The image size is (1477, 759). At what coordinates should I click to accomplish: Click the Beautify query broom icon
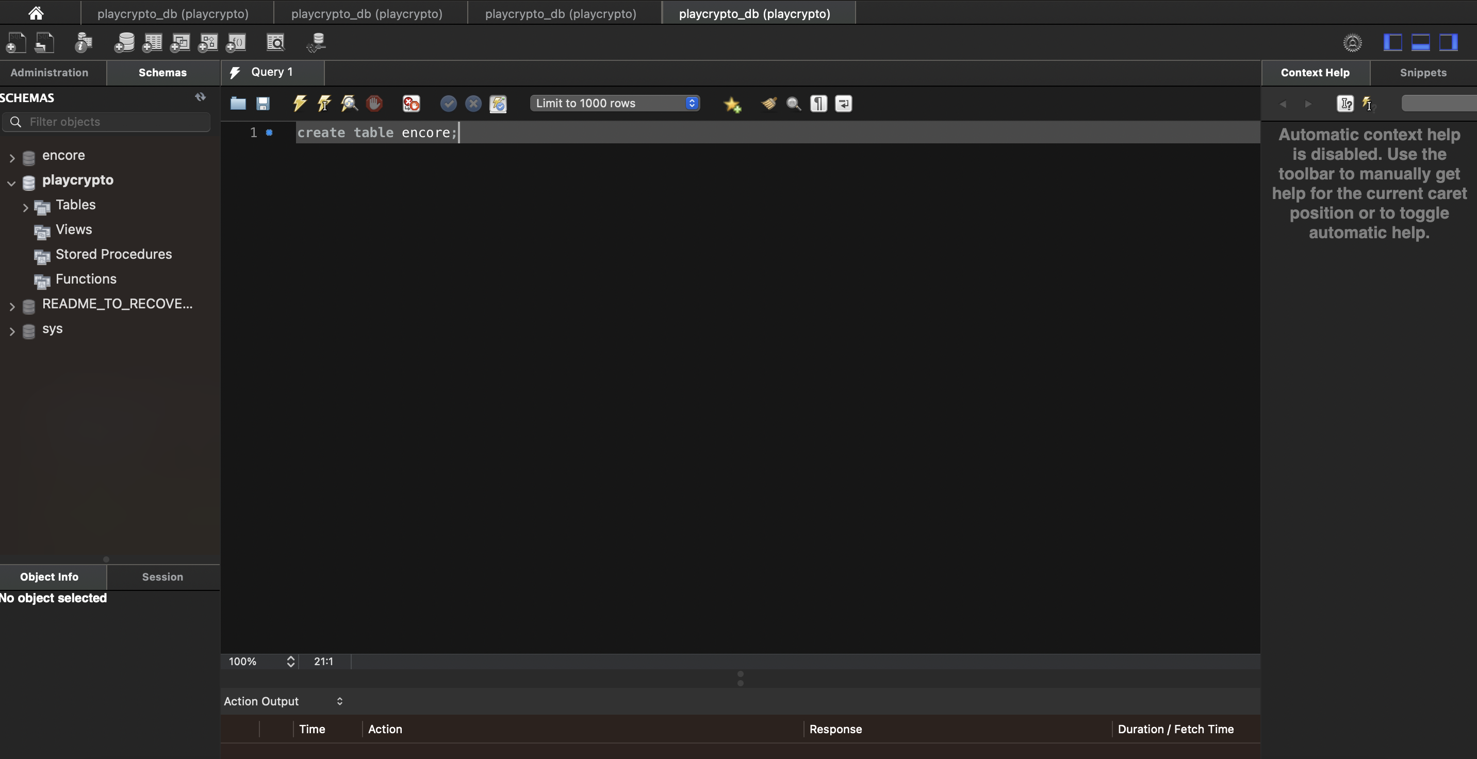tap(768, 103)
